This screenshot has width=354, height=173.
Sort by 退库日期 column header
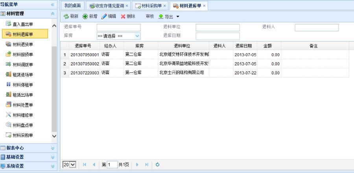pos(245,46)
